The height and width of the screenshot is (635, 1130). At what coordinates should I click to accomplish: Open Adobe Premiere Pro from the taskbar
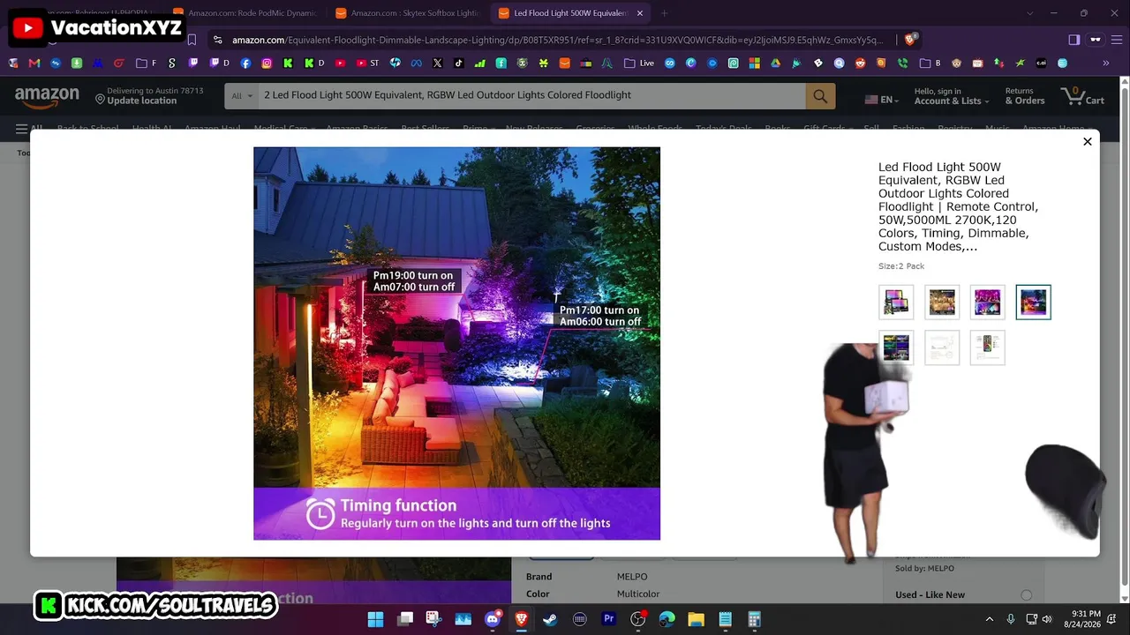[608, 619]
